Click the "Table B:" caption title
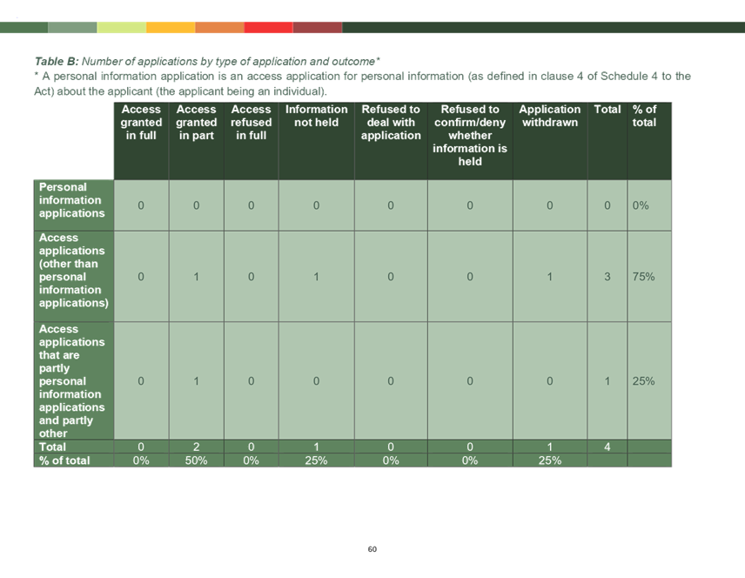Image resolution: width=745 pixels, height=578 pixels. click(57, 61)
